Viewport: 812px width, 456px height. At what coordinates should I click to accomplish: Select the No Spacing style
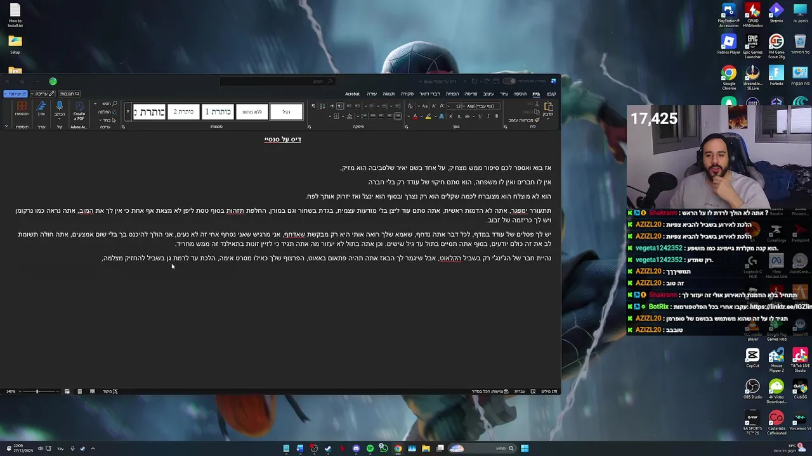point(252,111)
